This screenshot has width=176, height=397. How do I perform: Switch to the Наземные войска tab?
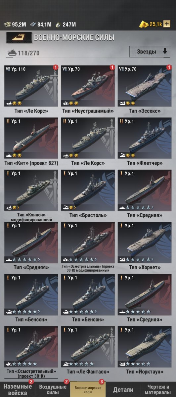click(x=18, y=389)
